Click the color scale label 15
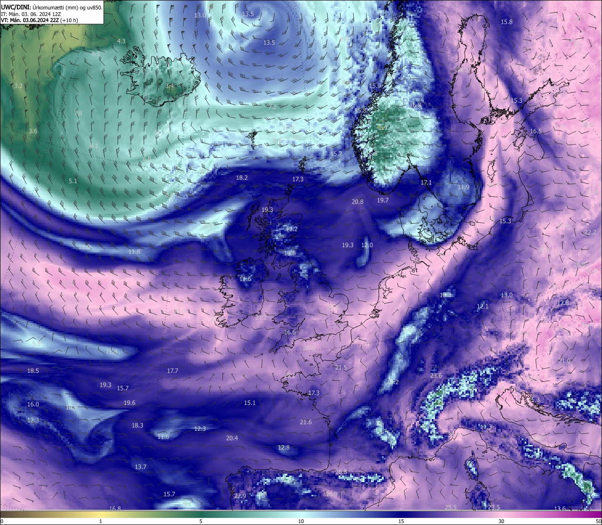602x525 pixels. point(401,521)
